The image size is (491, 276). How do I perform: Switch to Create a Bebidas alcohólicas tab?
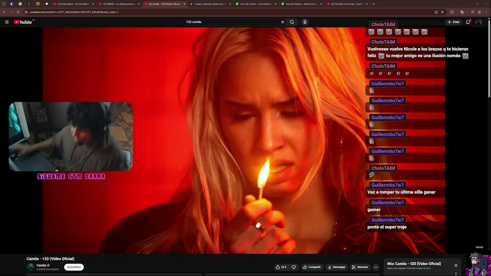click(210, 4)
